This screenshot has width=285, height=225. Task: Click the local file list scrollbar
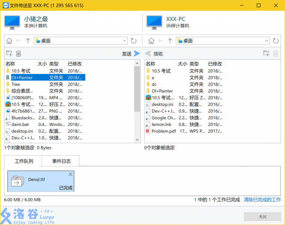[x=137, y=90]
